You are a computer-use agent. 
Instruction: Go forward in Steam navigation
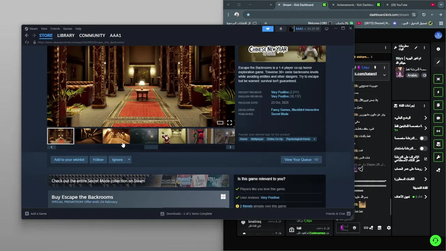tap(34, 36)
